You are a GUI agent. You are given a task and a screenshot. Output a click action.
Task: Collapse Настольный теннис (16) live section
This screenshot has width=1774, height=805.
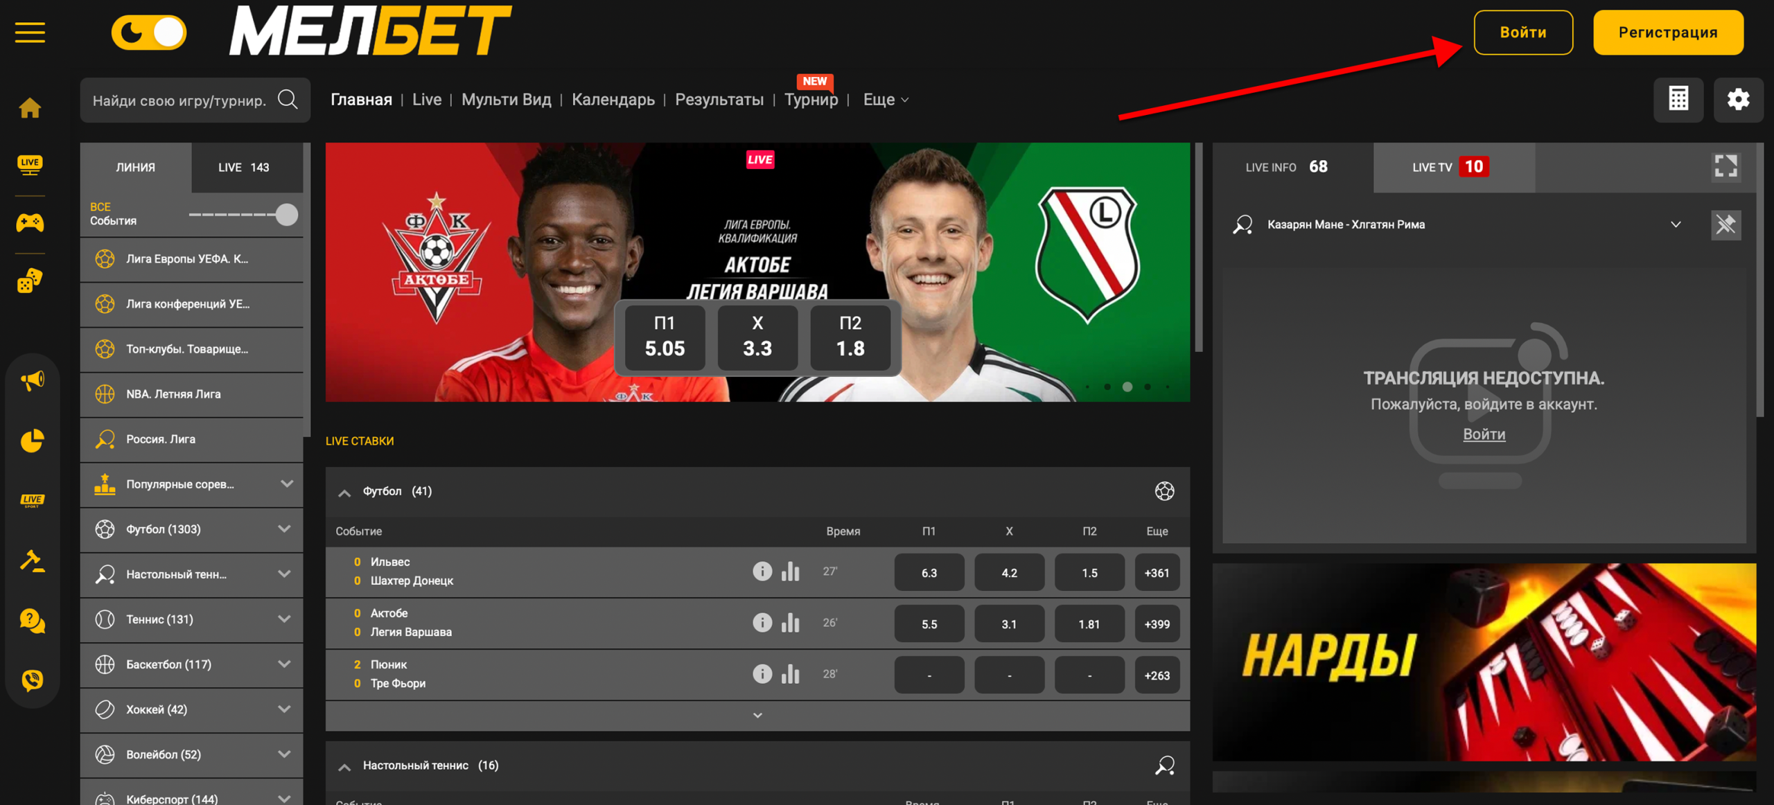tap(344, 766)
